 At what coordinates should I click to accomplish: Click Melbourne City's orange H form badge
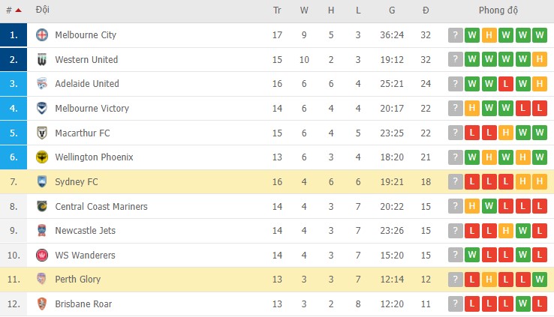pos(489,35)
